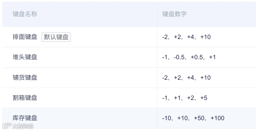This screenshot has height=131, width=256.
Task: Click the -1, -0.5, +0.5, +1 number cell
Action: pyautogui.click(x=189, y=57)
